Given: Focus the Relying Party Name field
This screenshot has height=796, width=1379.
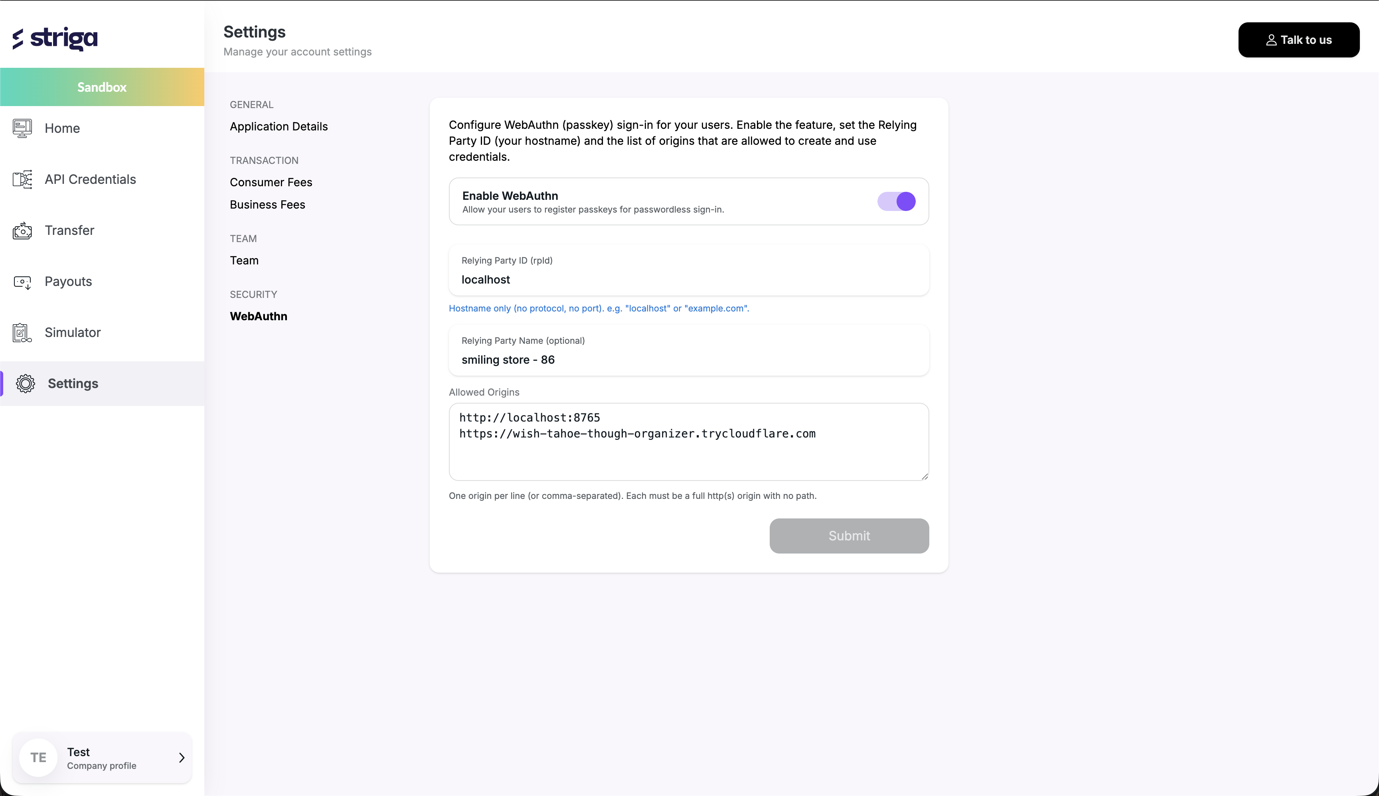Looking at the screenshot, I should (689, 351).
